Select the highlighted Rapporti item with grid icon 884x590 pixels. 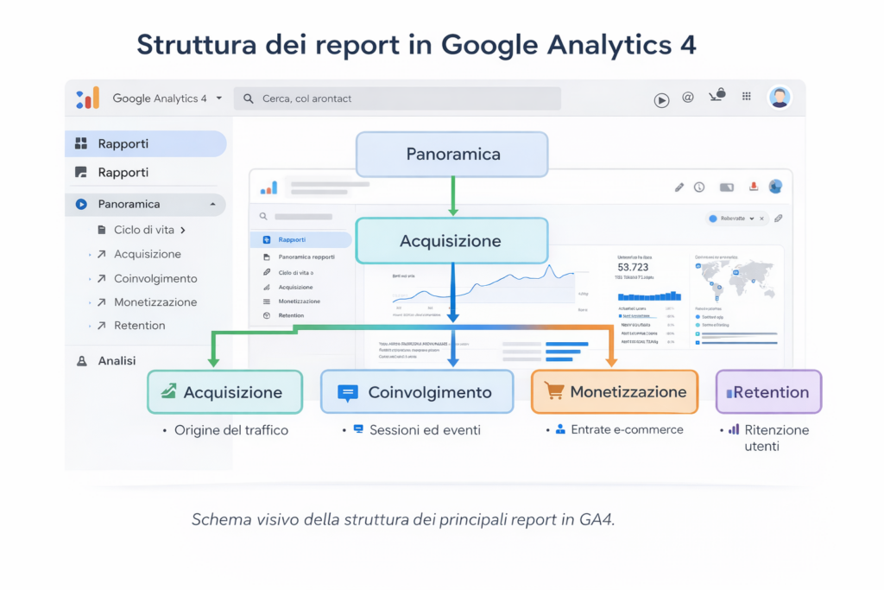[146, 144]
